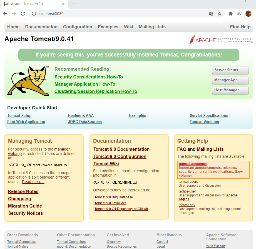Select the Apache Tomcat/9.0.41 browser tab
Viewport: 256px width, 249px height.
point(34,4)
